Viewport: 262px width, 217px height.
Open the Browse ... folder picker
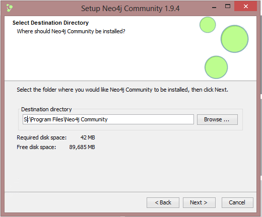(x=217, y=119)
